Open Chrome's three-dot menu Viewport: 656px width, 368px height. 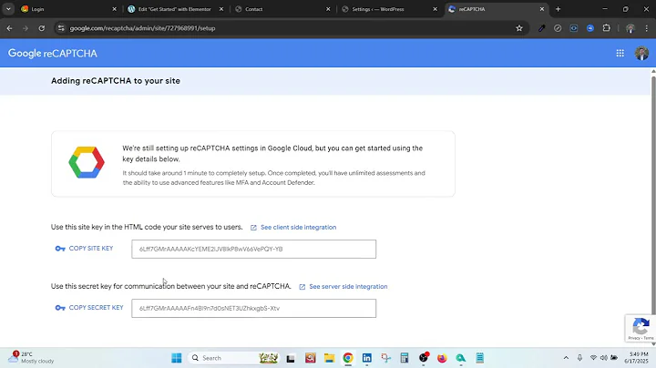point(646,28)
